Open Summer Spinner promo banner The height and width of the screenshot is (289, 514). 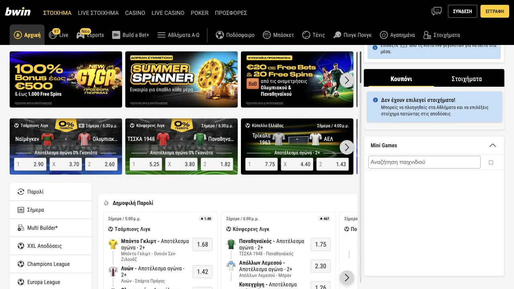(x=182, y=79)
